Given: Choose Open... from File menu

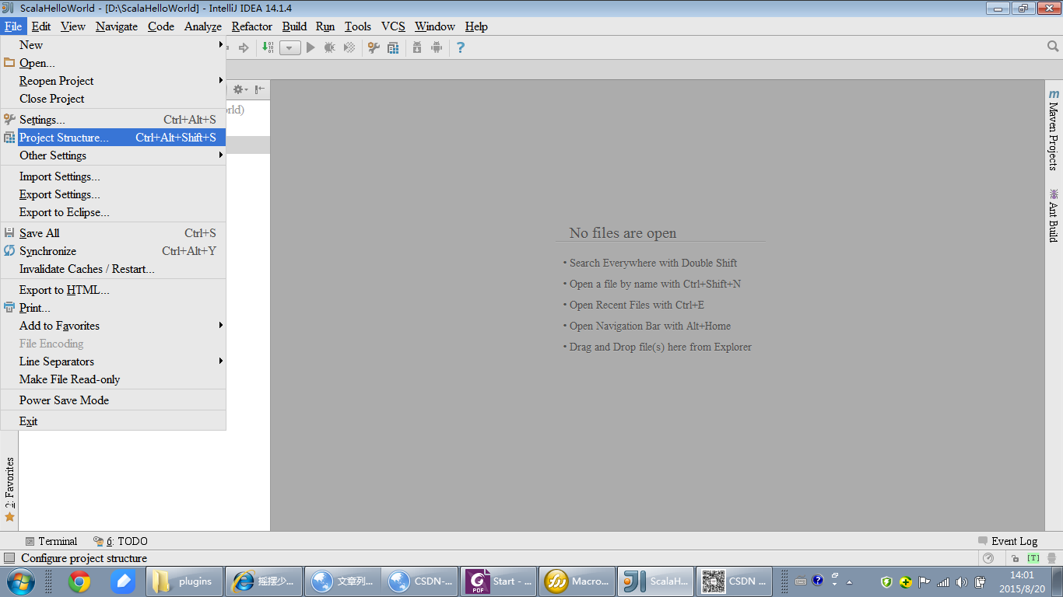Looking at the screenshot, I should click(114, 63).
